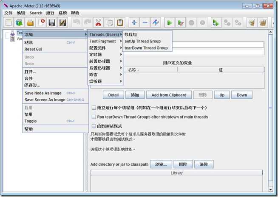Click the Remote Stop All icon
Viewport: 278px width, 197px height.
[x=227, y=22]
